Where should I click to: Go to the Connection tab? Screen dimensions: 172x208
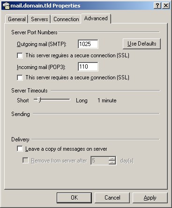(66, 19)
